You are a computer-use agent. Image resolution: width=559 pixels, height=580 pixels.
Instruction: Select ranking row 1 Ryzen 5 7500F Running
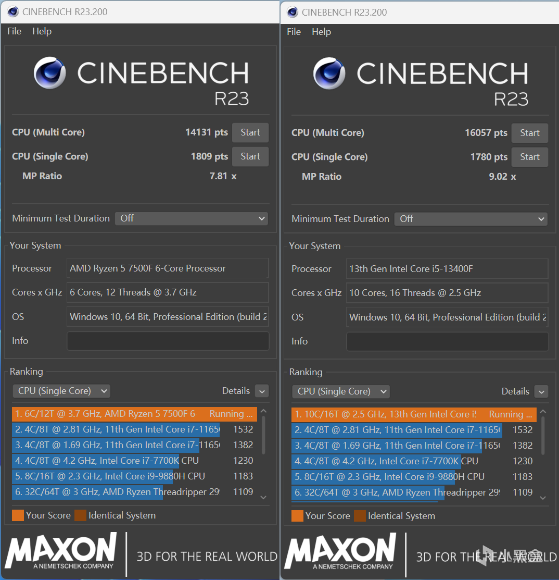[x=134, y=414]
